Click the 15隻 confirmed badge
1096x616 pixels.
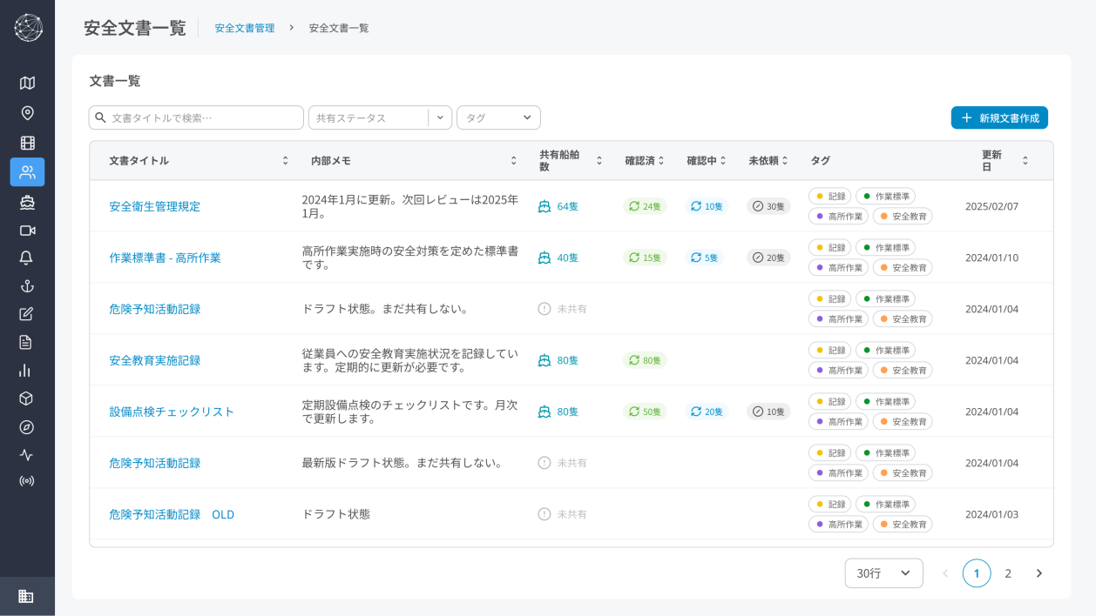tap(645, 258)
